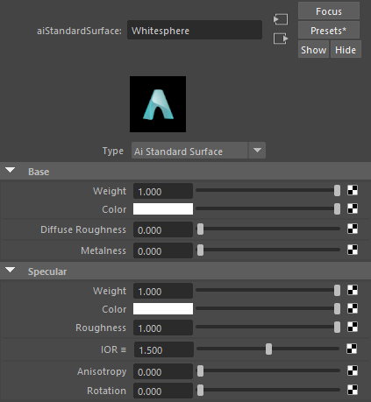This screenshot has height=402, width=371.
Task: Click the Rotation value field
Action: click(163, 391)
